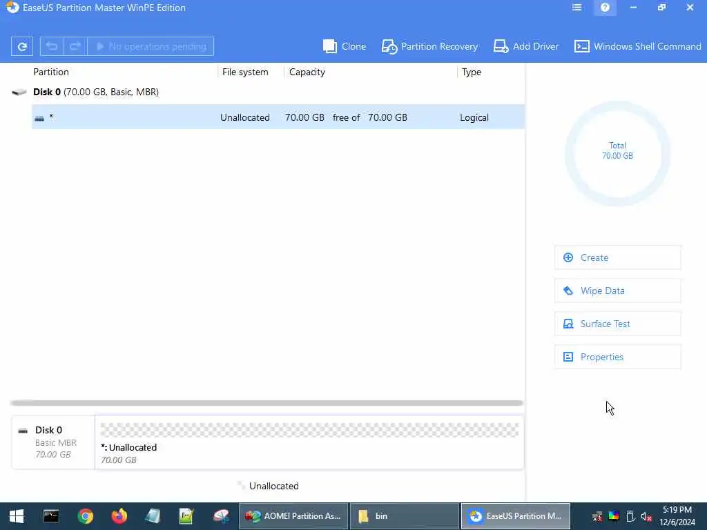Click the Partition column header
The image size is (707, 530).
(x=51, y=72)
